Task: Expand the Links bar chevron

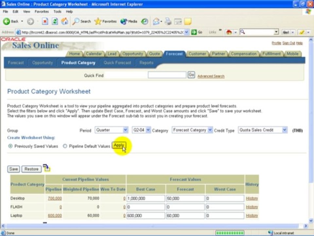Action: tap(220, 30)
